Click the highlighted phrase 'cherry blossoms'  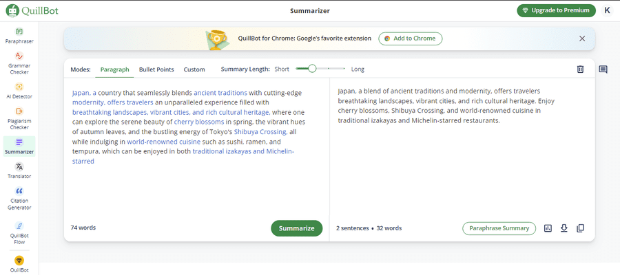coord(199,122)
